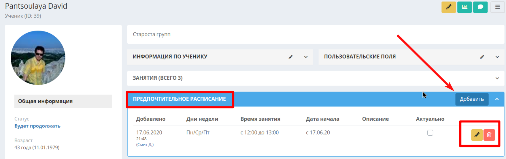Open the chat message bubble button
The width and height of the screenshot is (506, 159).
(480, 7)
